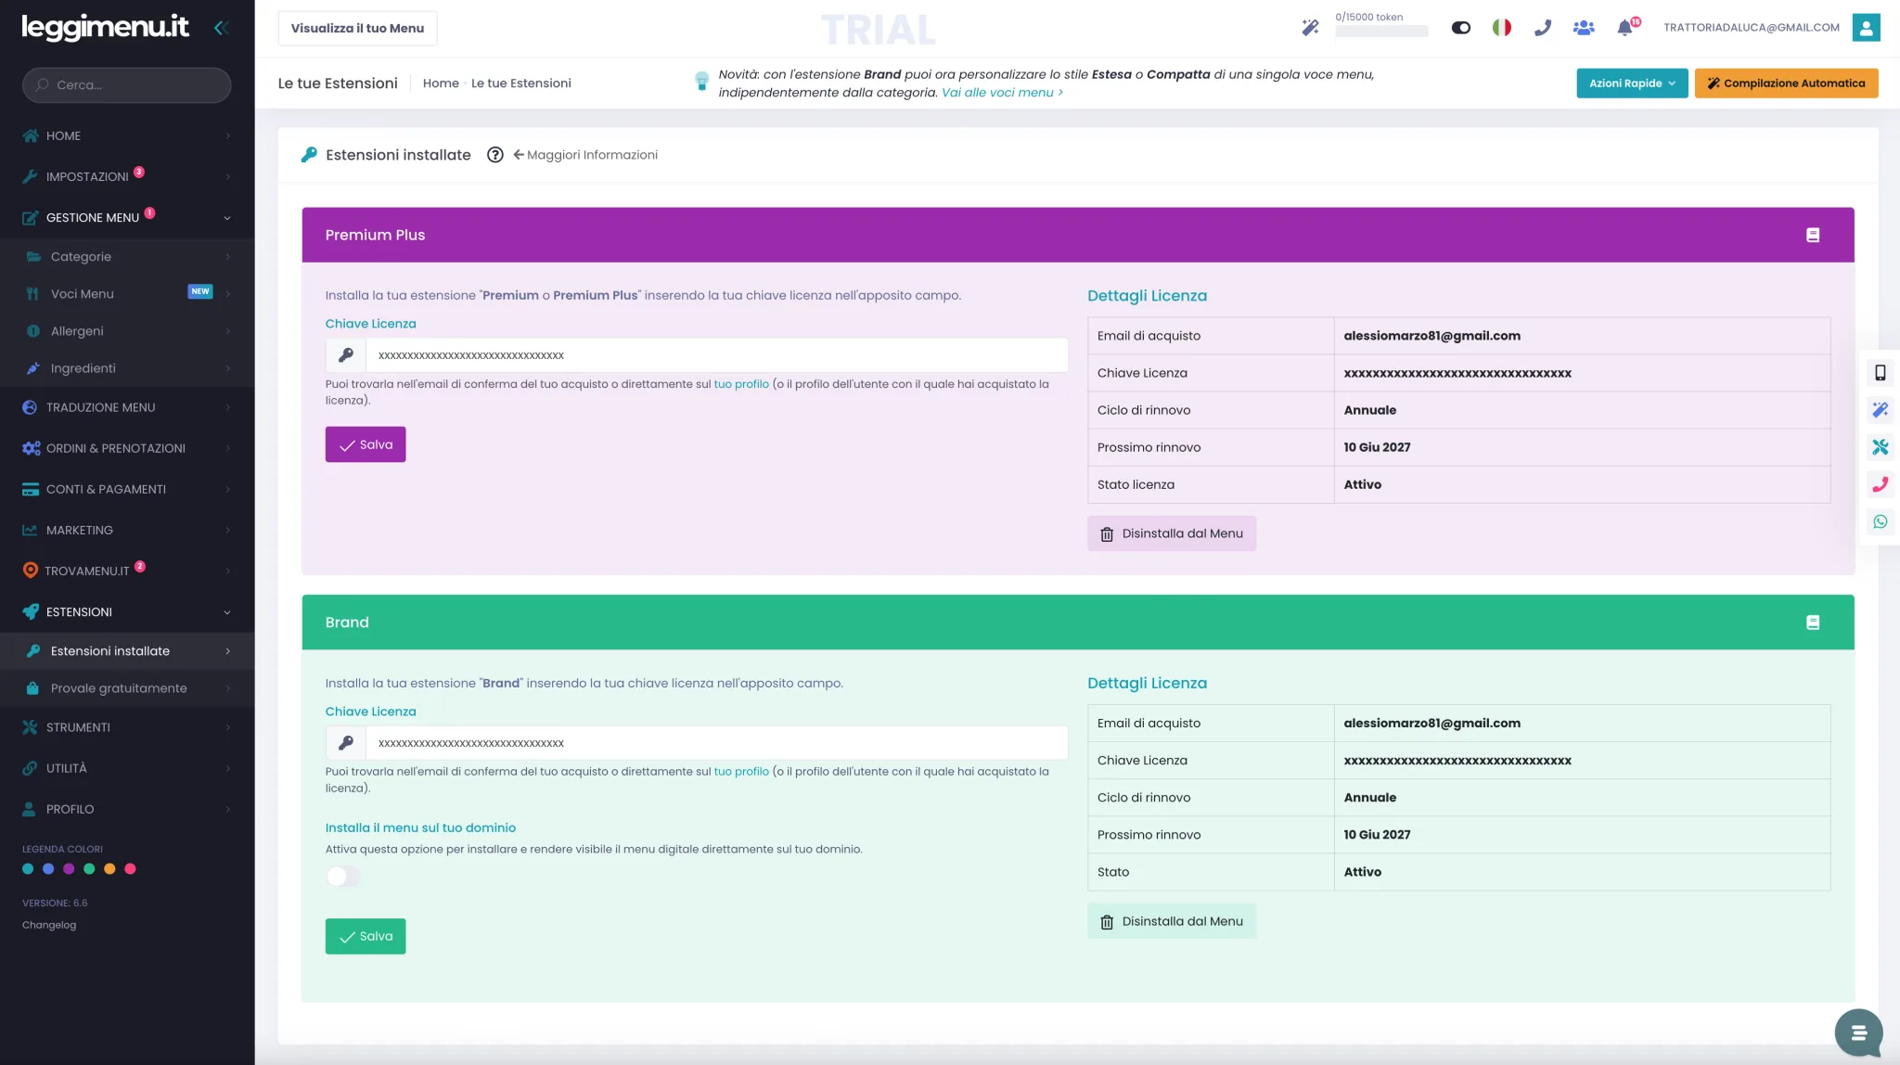This screenshot has height=1065, width=1900.
Task: Open PROFILO sidebar item
Action: point(127,809)
